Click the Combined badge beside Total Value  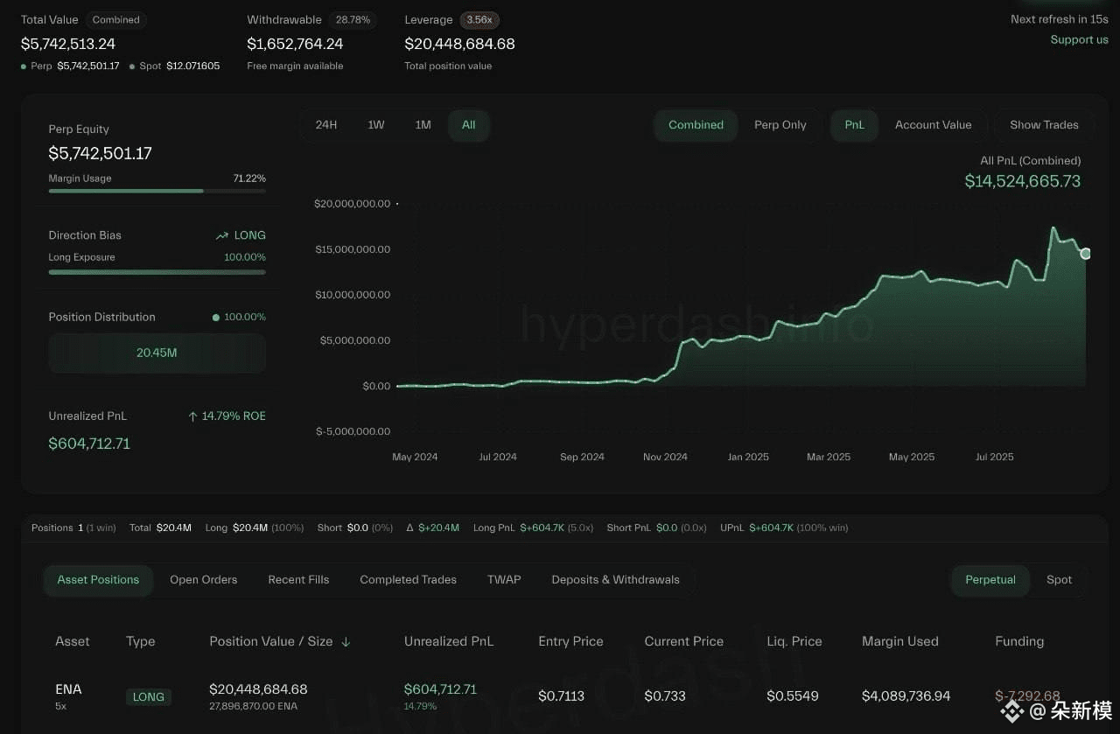[116, 19]
